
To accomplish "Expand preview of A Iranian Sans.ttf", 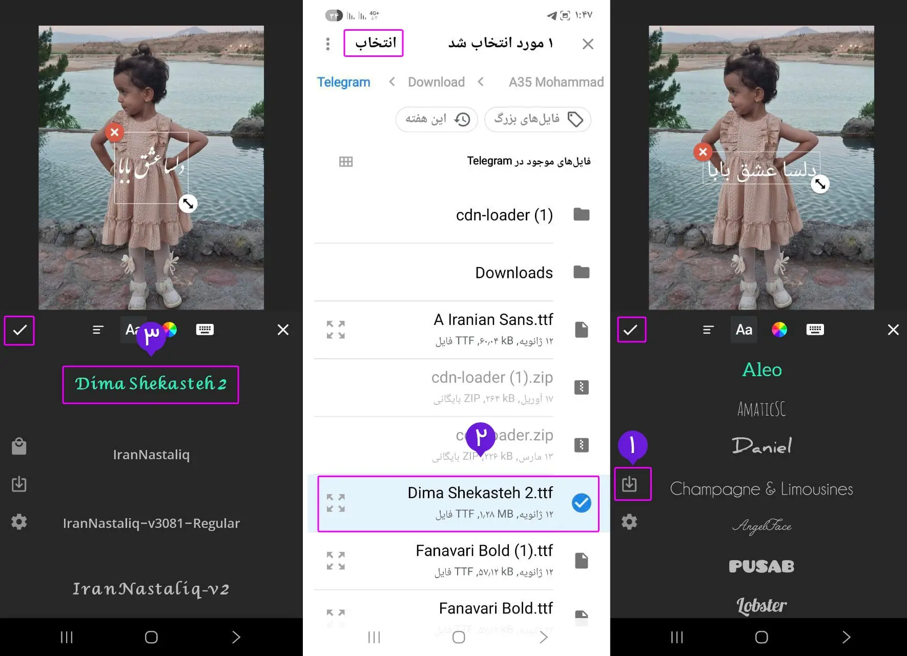I will coord(336,330).
